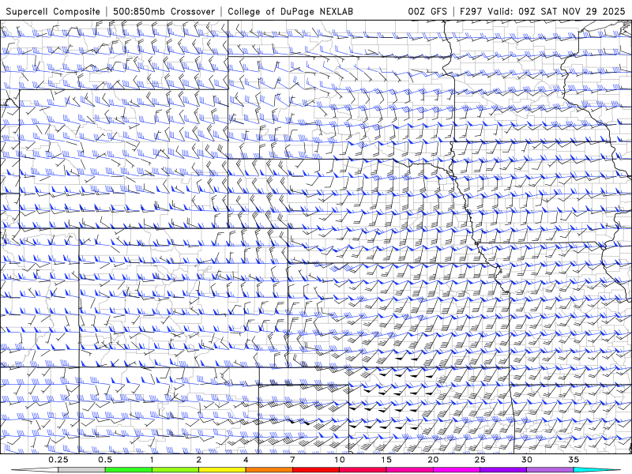Click 'College of DuPage NEXLAB' header text
The width and height of the screenshot is (632, 474).
click(290, 12)
